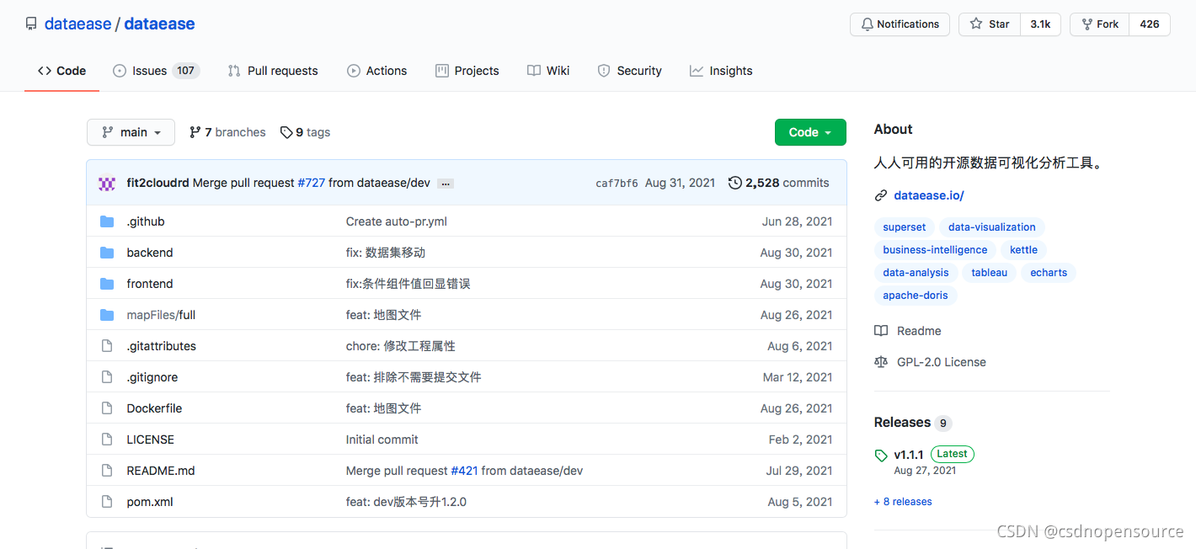View the 9 tags link

pyautogui.click(x=305, y=132)
